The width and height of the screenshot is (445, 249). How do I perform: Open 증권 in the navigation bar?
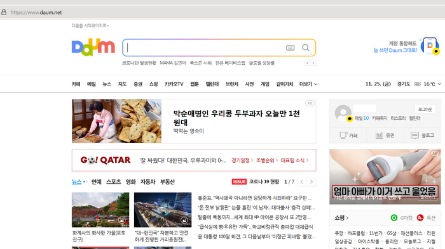click(x=138, y=84)
